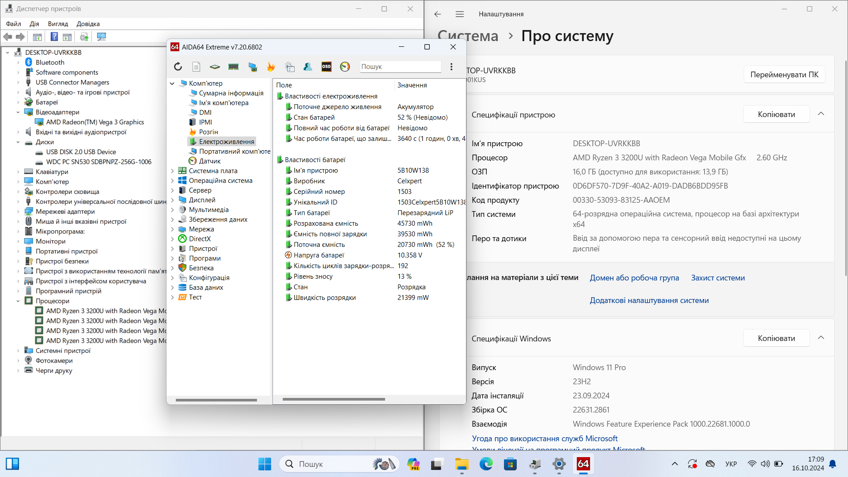Open Угода про використання служб Microsoft link
The height and width of the screenshot is (477, 848).
coord(545,439)
